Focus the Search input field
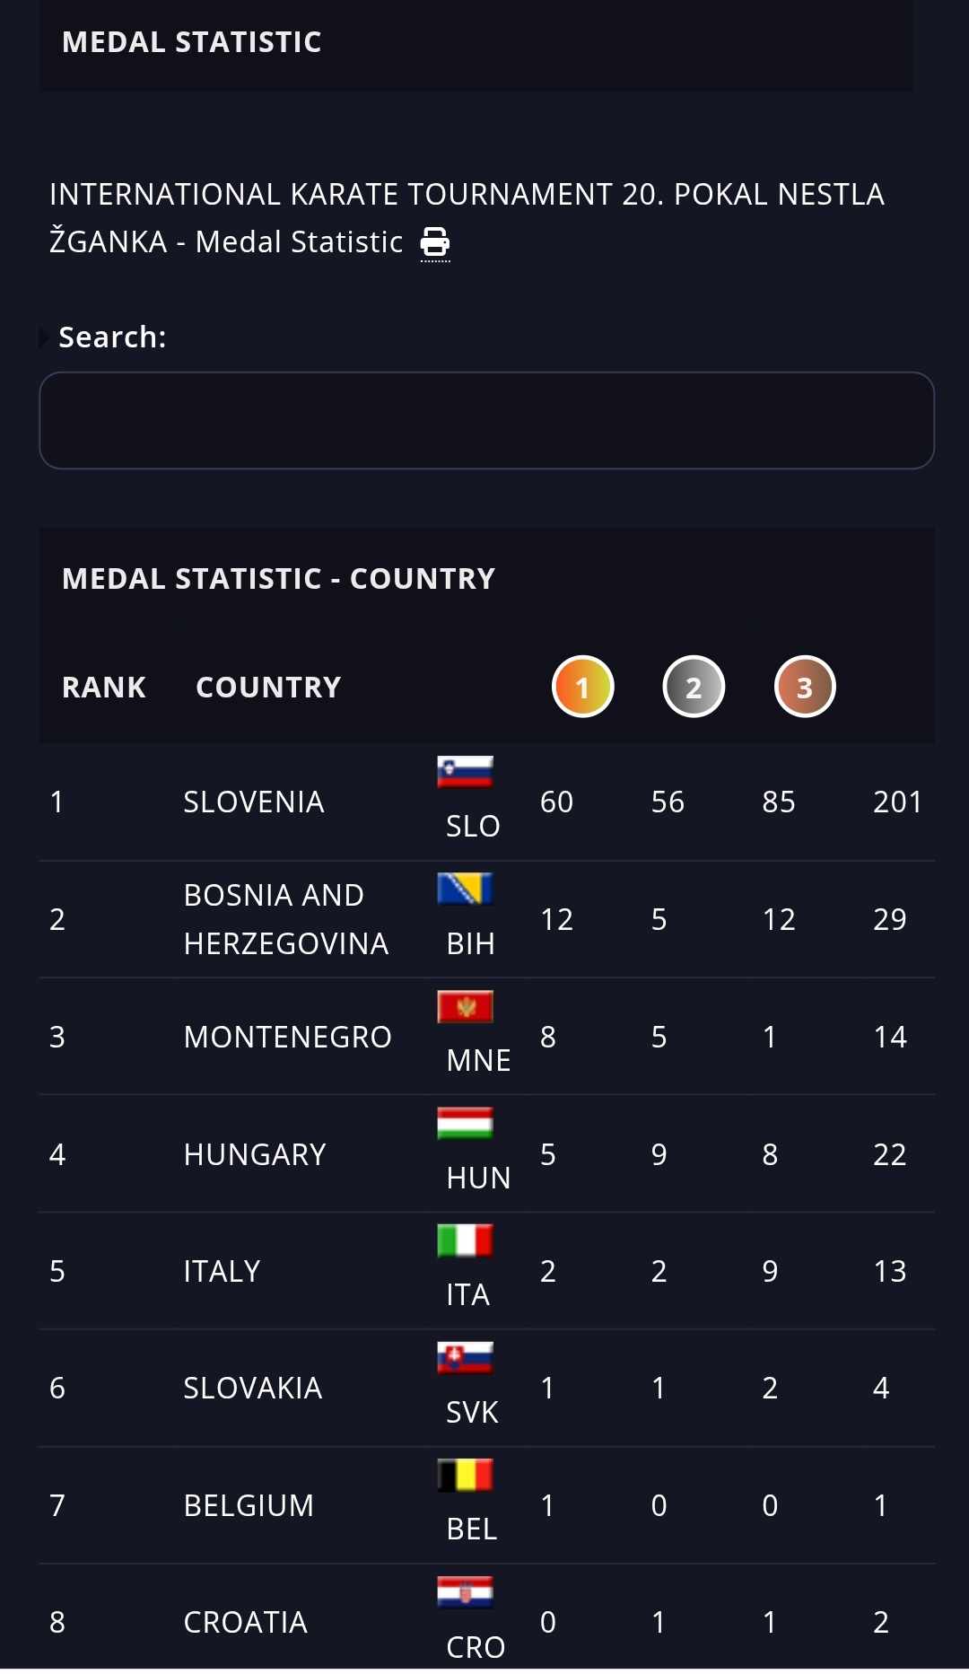 click(486, 420)
